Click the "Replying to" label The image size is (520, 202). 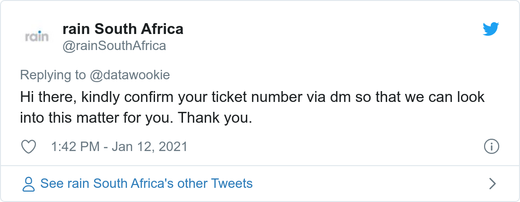[53, 75]
